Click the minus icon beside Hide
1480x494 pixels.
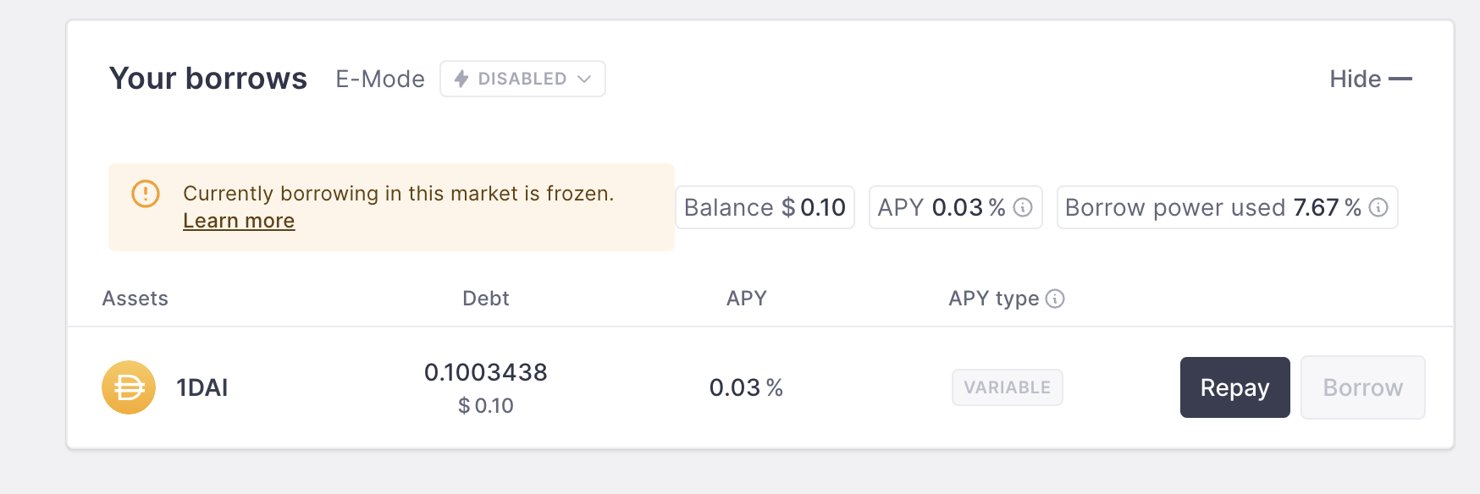[1401, 78]
